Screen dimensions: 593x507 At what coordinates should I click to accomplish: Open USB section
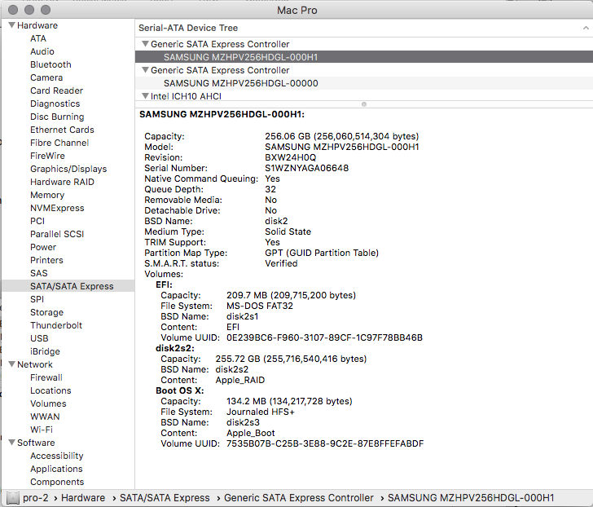pos(39,338)
